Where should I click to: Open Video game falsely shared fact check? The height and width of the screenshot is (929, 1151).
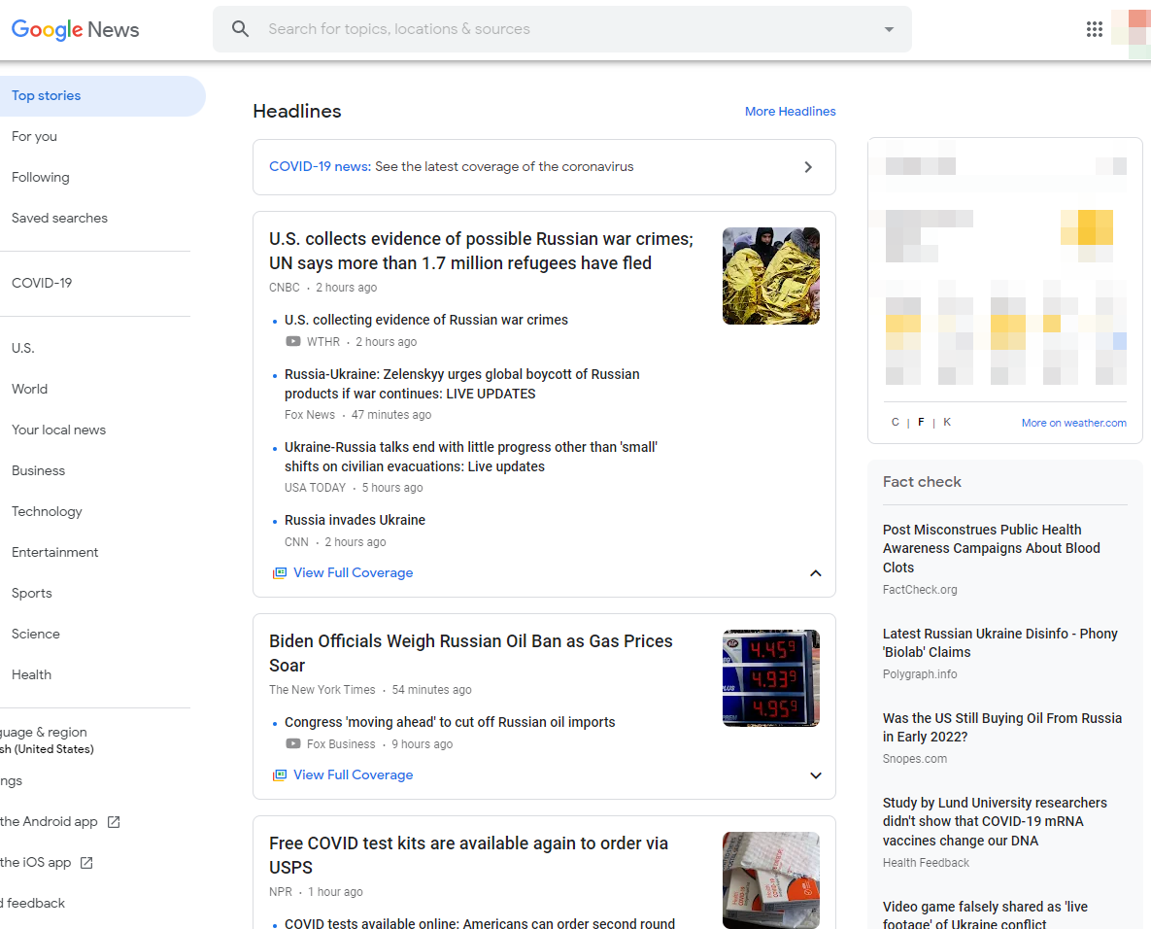click(x=985, y=915)
